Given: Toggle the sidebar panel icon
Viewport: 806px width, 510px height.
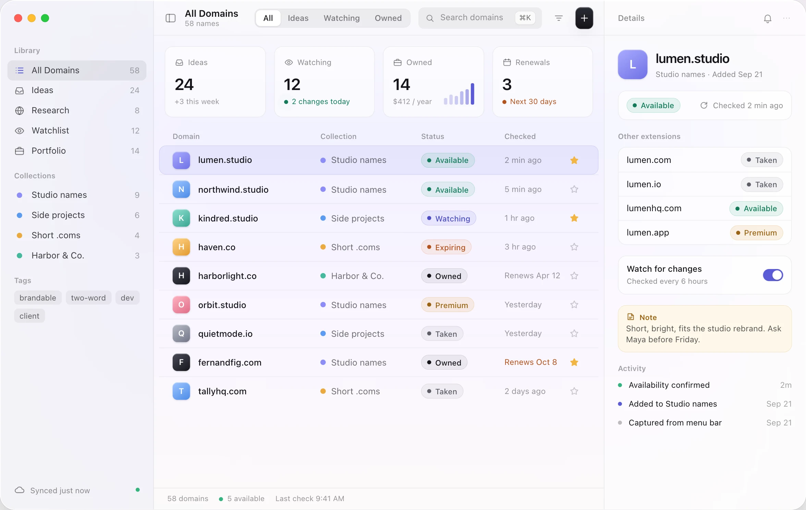Looking at the screenshot, I should (170, 18).
